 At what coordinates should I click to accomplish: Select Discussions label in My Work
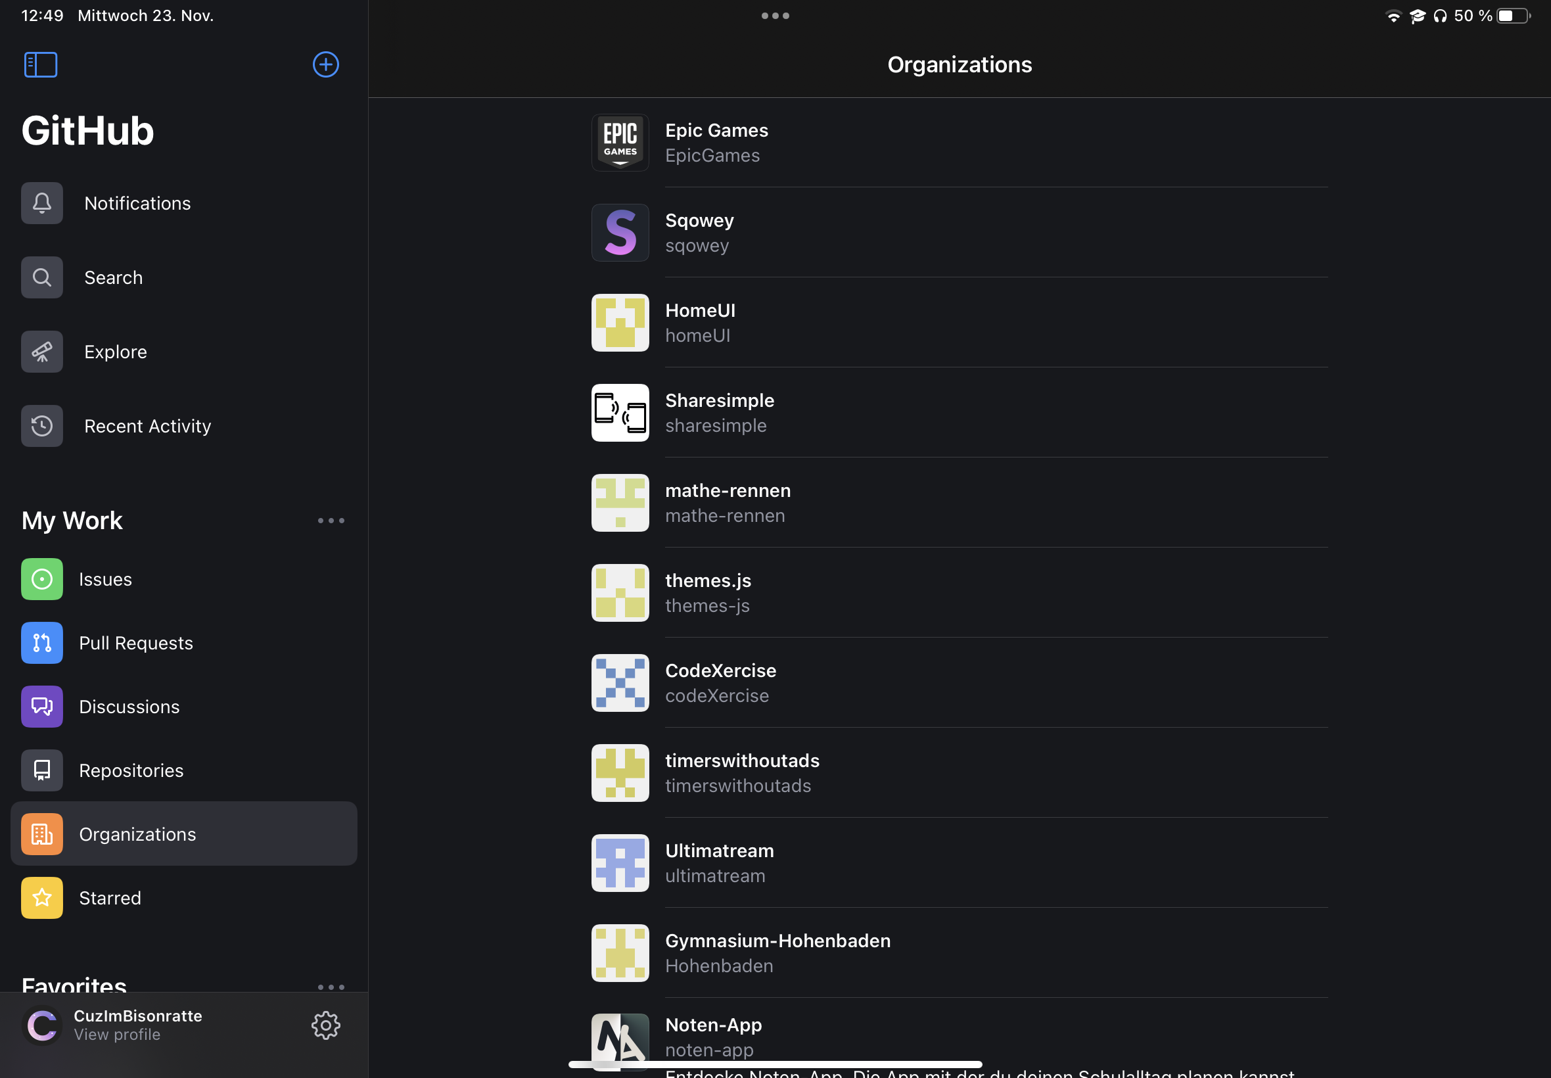129,707
